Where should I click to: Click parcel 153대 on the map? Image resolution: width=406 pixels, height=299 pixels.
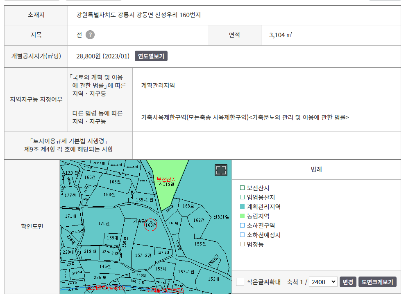[161, 269]
